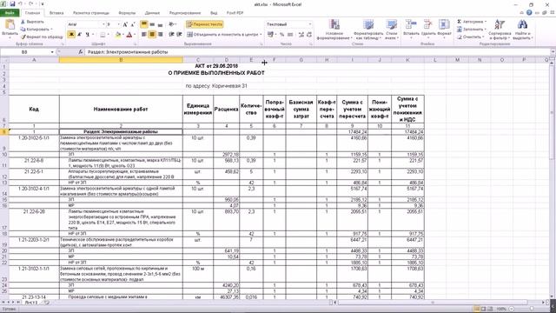Click Delete cells (Удалить) icon
The width and height of the screenshot is (556, 313).
(428, 29)
